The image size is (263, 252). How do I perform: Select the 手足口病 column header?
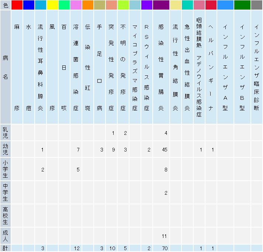point(100,67)
